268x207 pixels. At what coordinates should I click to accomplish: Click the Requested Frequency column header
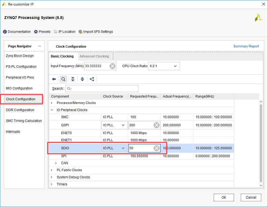[144, 96]
